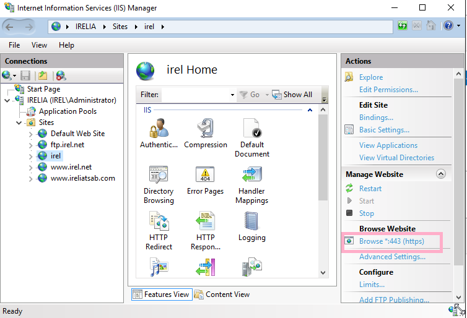Click the Forward navigation arrow

point(29,27)
